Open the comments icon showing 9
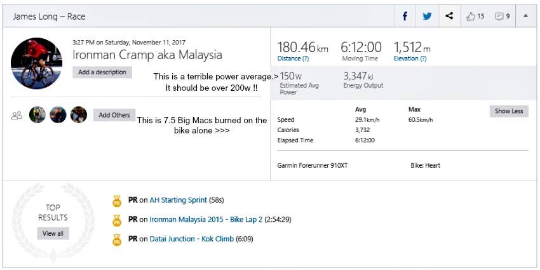The image size is (540, 270). (x=503, y=17)
